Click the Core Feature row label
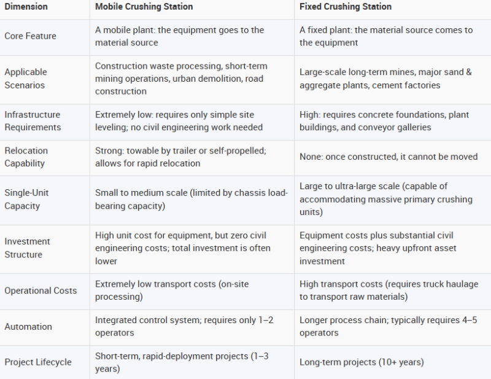491x379 pixels. pyautogui.click(x=30, y=36)
